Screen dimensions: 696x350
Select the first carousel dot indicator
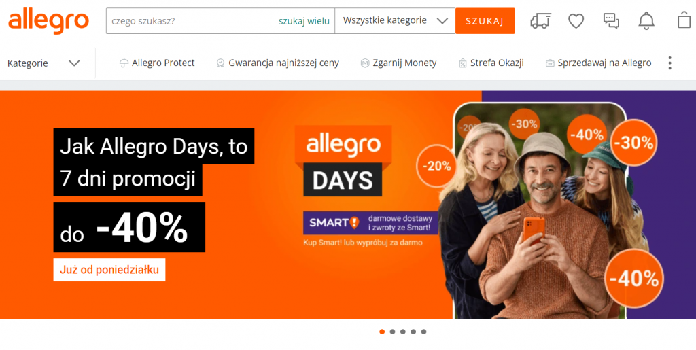click(382, 332)
